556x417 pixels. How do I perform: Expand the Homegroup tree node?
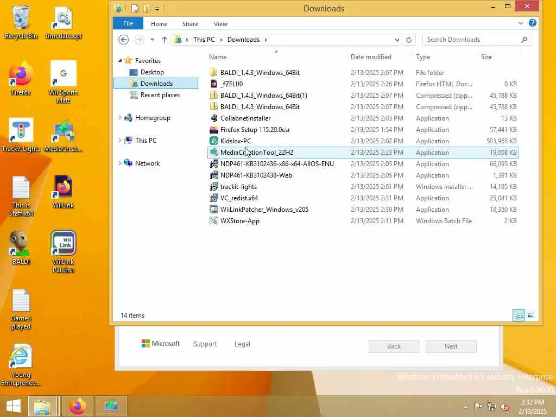(x=120, y=117)
